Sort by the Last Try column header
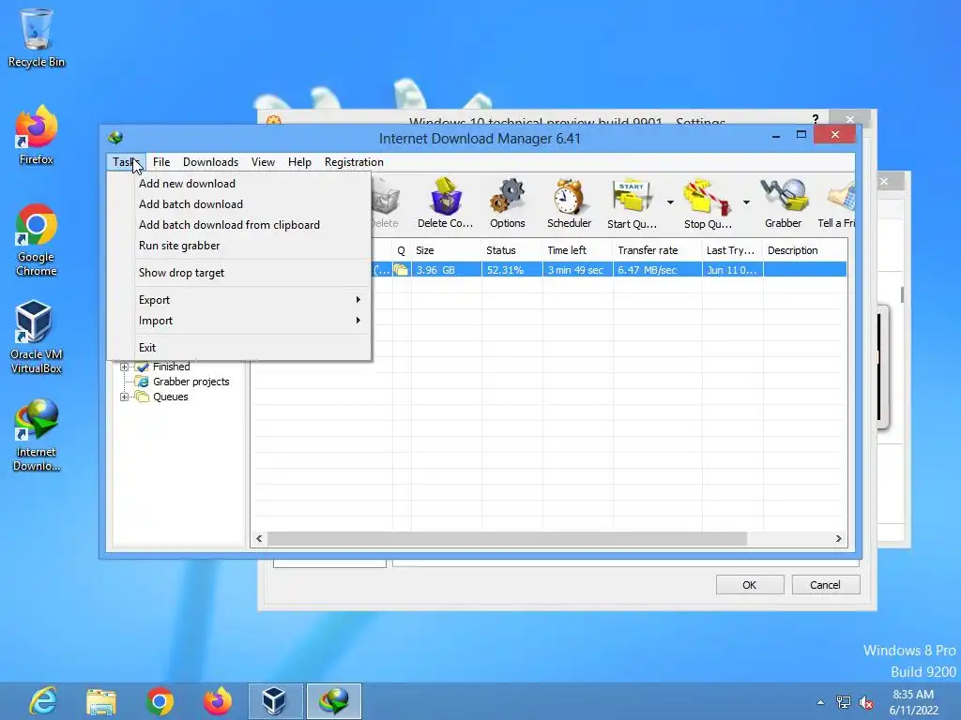Viewport: 961px width, 720px height. 732,250
